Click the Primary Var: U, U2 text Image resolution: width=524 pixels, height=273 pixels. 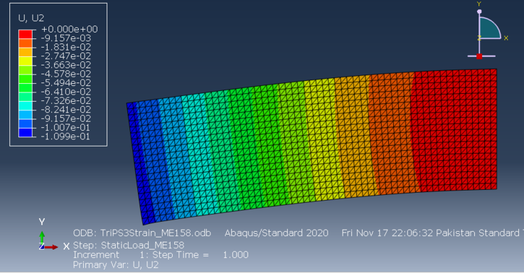(116, 265)
